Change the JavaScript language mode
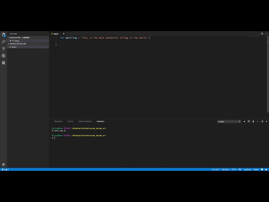Screen dimensions: 269x202 coord(248,170)
